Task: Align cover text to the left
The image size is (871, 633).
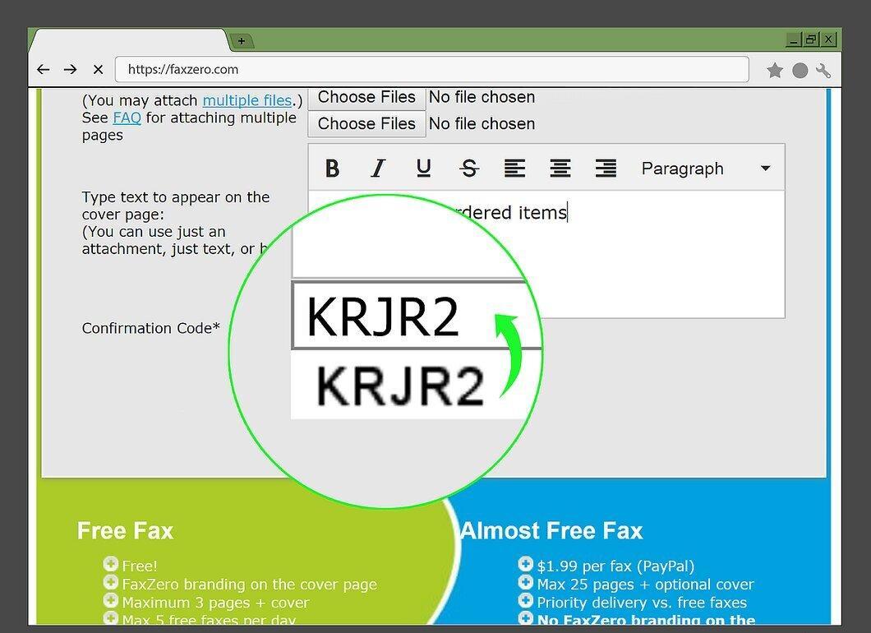Action: pyautogui.click(x=514, y=168)
